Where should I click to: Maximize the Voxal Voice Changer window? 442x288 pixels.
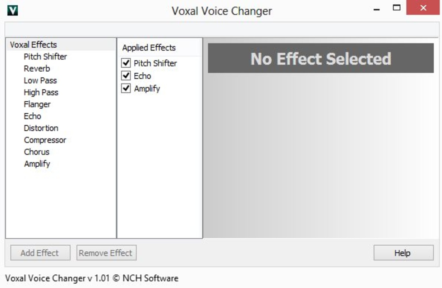click(x=397, y=8)
